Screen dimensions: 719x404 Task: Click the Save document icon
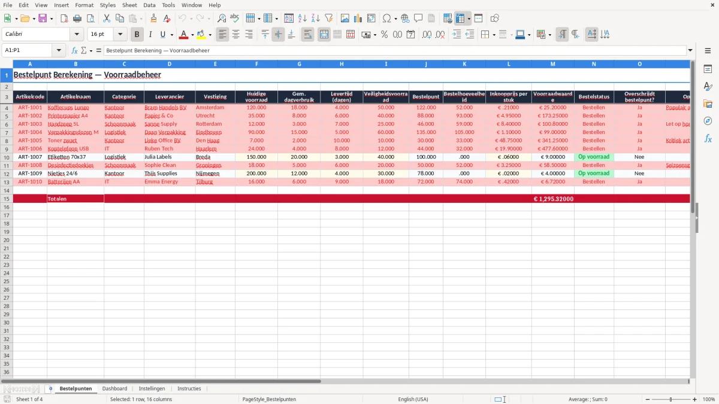(x=43, y=19)
